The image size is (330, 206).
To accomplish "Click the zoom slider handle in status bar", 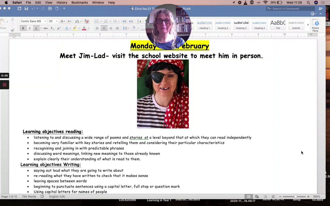I will click(x=296, y=196).
